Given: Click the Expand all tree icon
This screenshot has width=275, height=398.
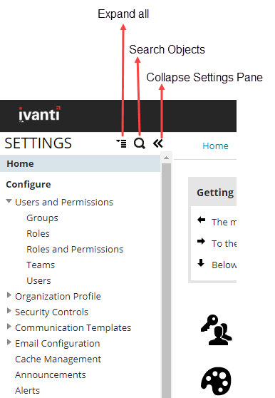Looking at the screenshot, I should tap(121, 143).
